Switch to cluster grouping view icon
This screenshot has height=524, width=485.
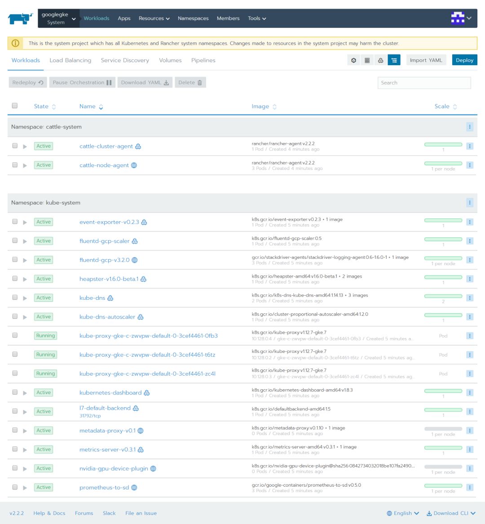tap(354, 60)
